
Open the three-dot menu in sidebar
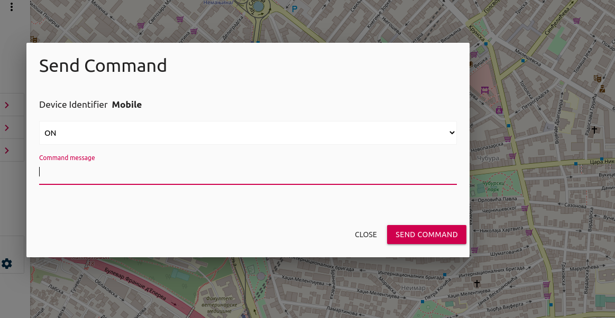[12, 7]
